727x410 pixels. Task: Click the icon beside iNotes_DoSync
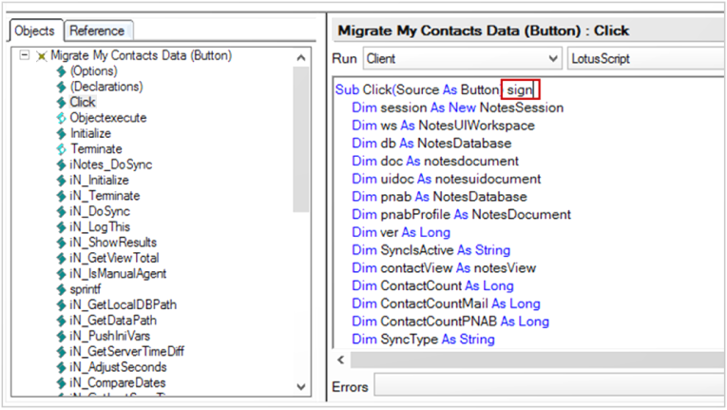tap(62, 165)
